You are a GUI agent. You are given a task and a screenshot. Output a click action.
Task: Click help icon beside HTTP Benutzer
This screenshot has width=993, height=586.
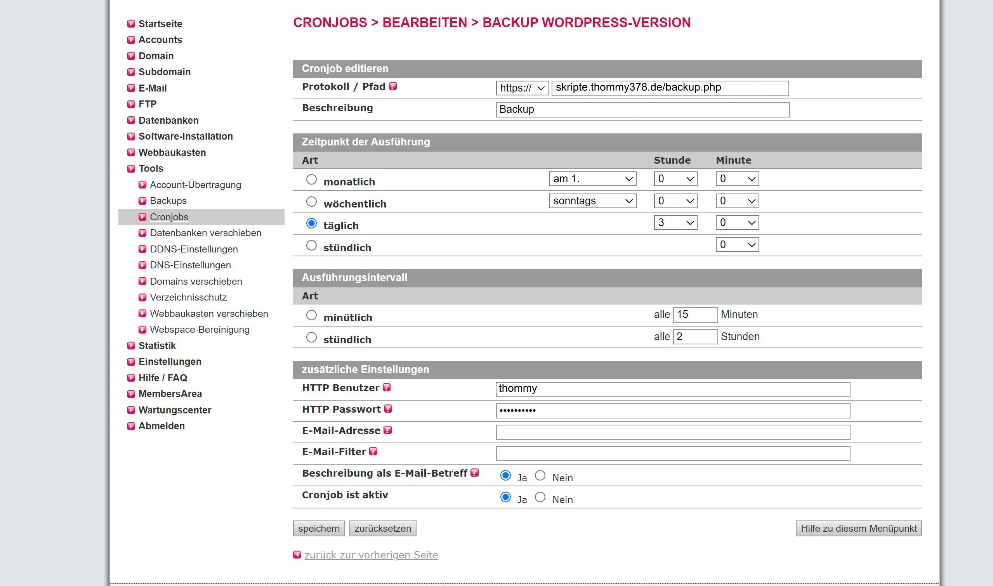[387, 387]
